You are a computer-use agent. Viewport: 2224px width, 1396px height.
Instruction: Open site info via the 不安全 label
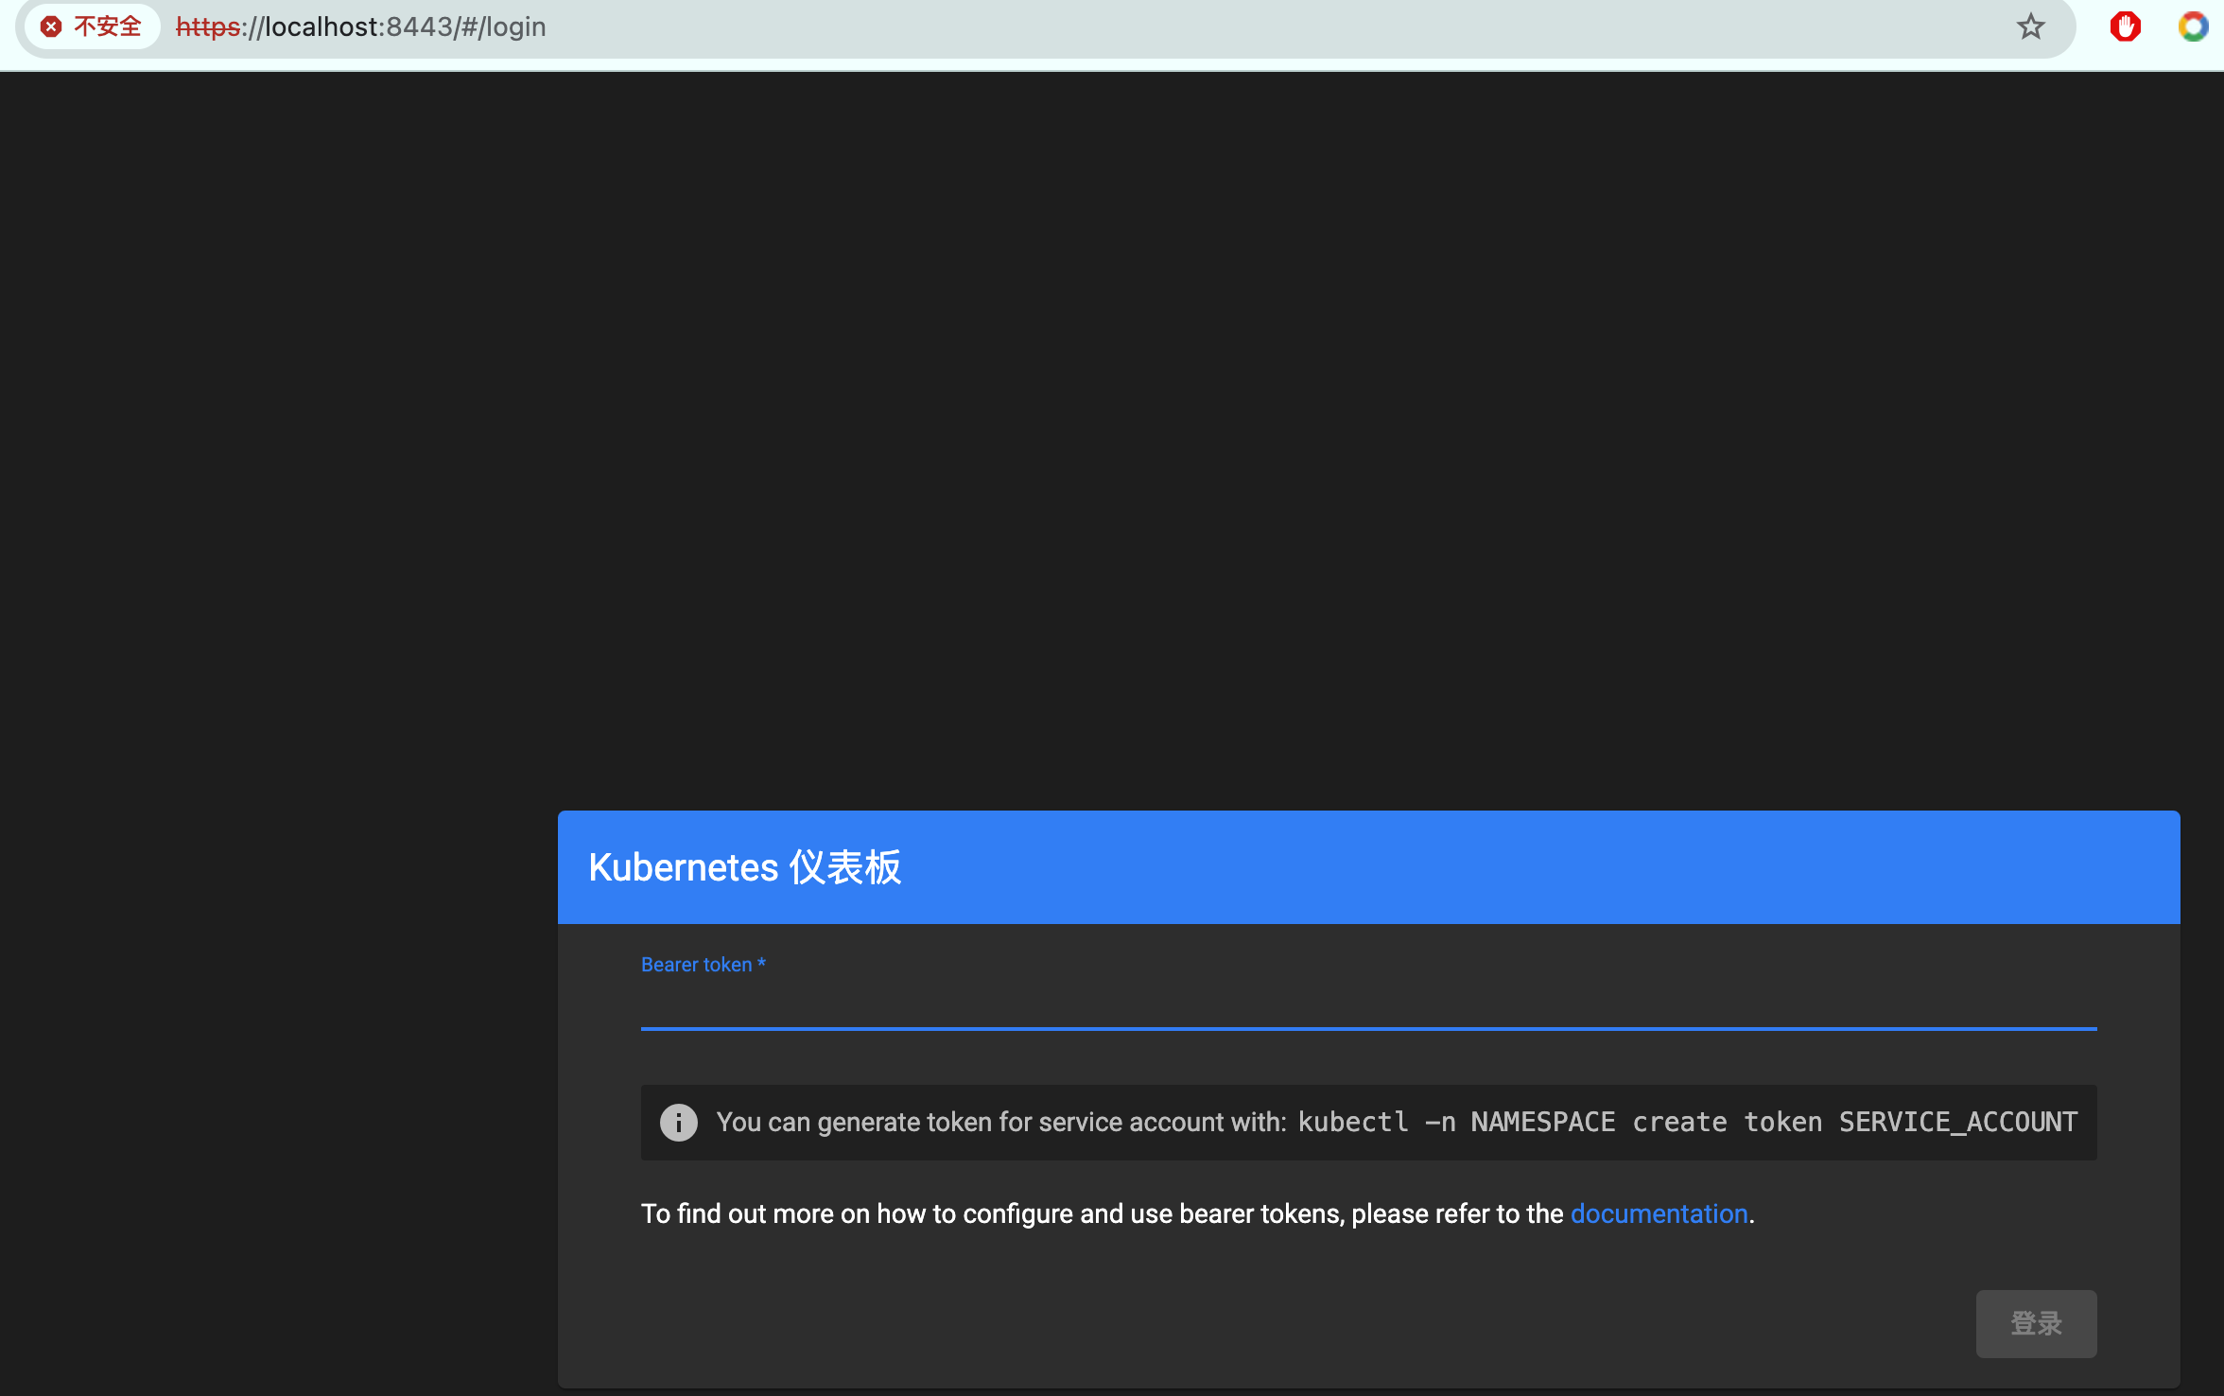pos(107,26)
